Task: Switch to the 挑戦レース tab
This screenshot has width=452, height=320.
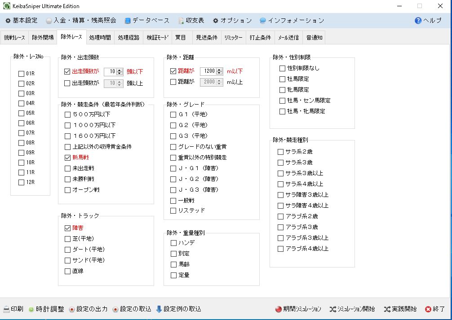Action: point(14,37)
